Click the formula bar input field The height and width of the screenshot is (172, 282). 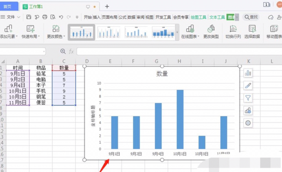coord(179,52)
